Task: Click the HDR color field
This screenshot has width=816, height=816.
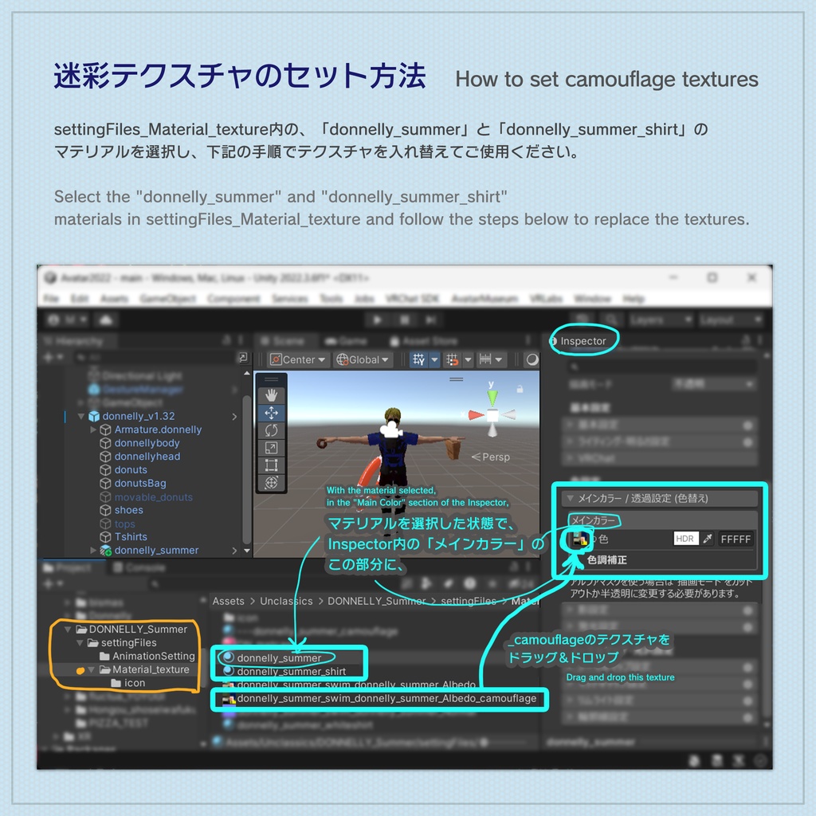Action: (685, 539)
